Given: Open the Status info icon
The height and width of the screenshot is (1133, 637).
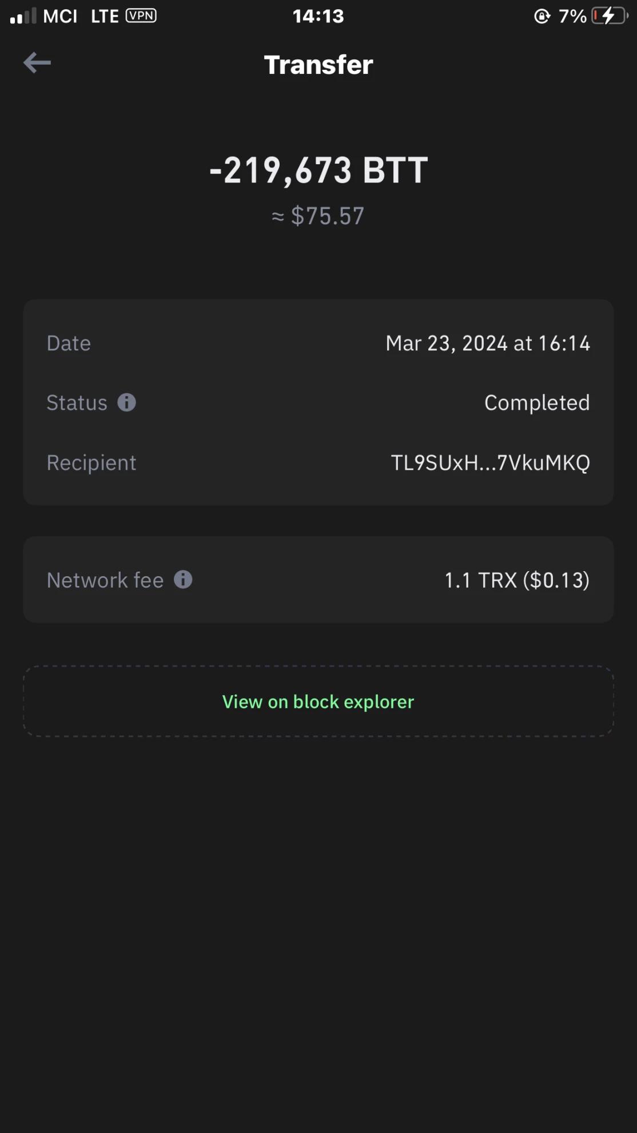Looking at the screenshot, I should (x=127, y=403).
